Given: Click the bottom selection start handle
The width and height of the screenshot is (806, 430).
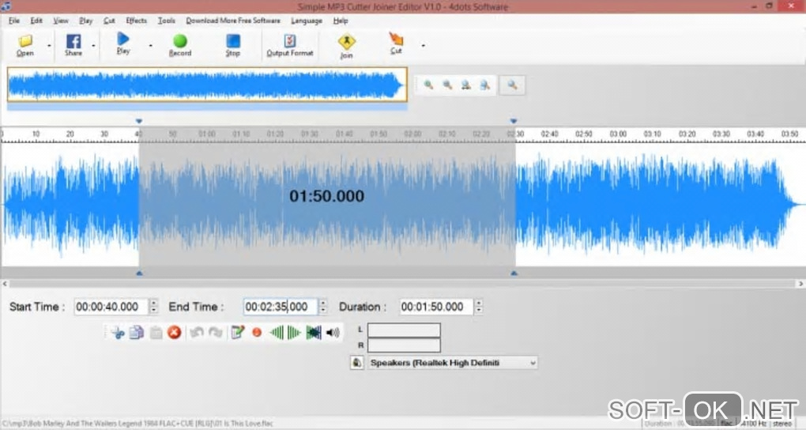Looking at the screenshot, I should click(139, 273).
